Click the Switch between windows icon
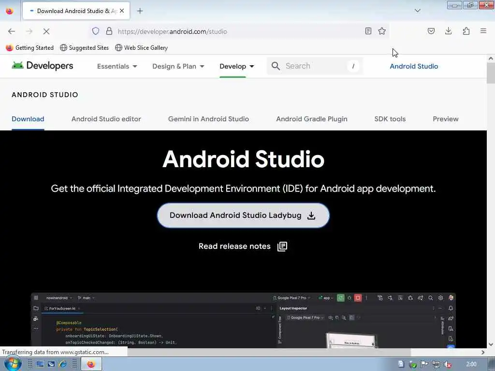The image size is (495, 371). click(x=51, y=364)
